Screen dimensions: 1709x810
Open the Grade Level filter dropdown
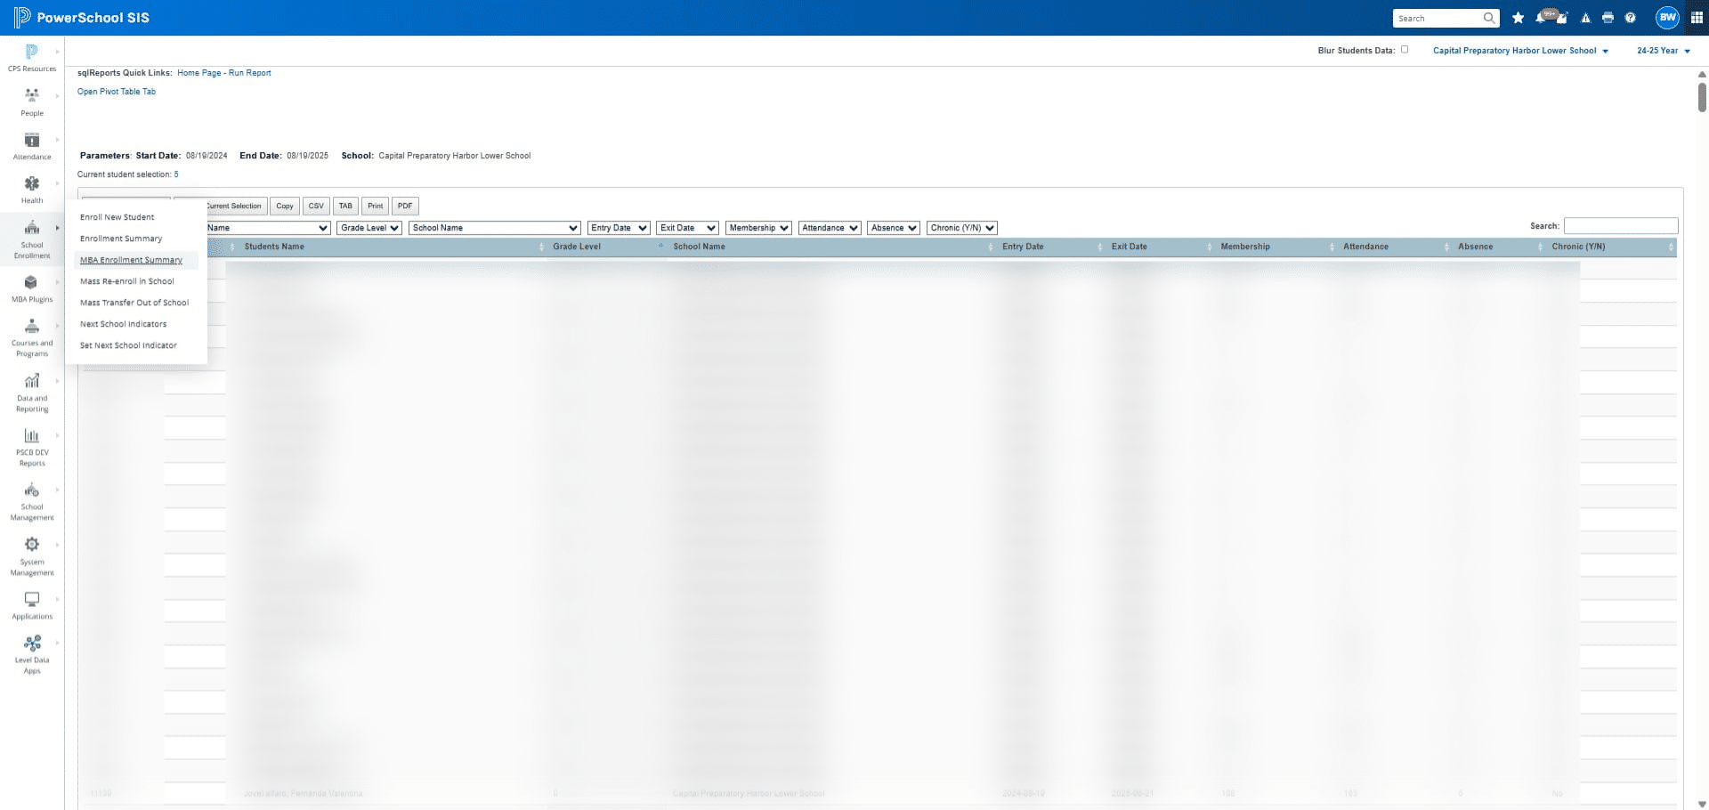click(369, 228)
